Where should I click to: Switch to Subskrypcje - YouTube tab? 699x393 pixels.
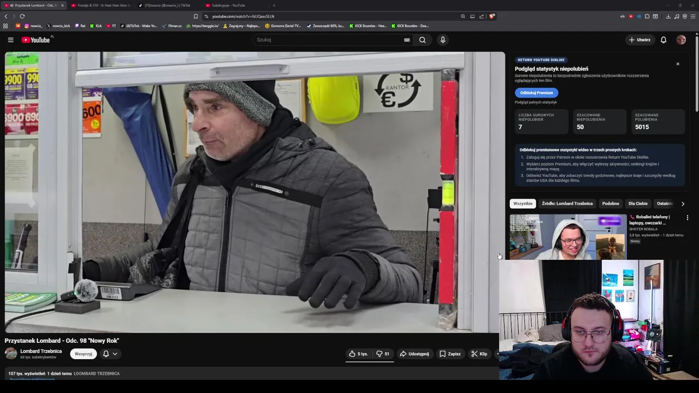click(x=235, y=5)
